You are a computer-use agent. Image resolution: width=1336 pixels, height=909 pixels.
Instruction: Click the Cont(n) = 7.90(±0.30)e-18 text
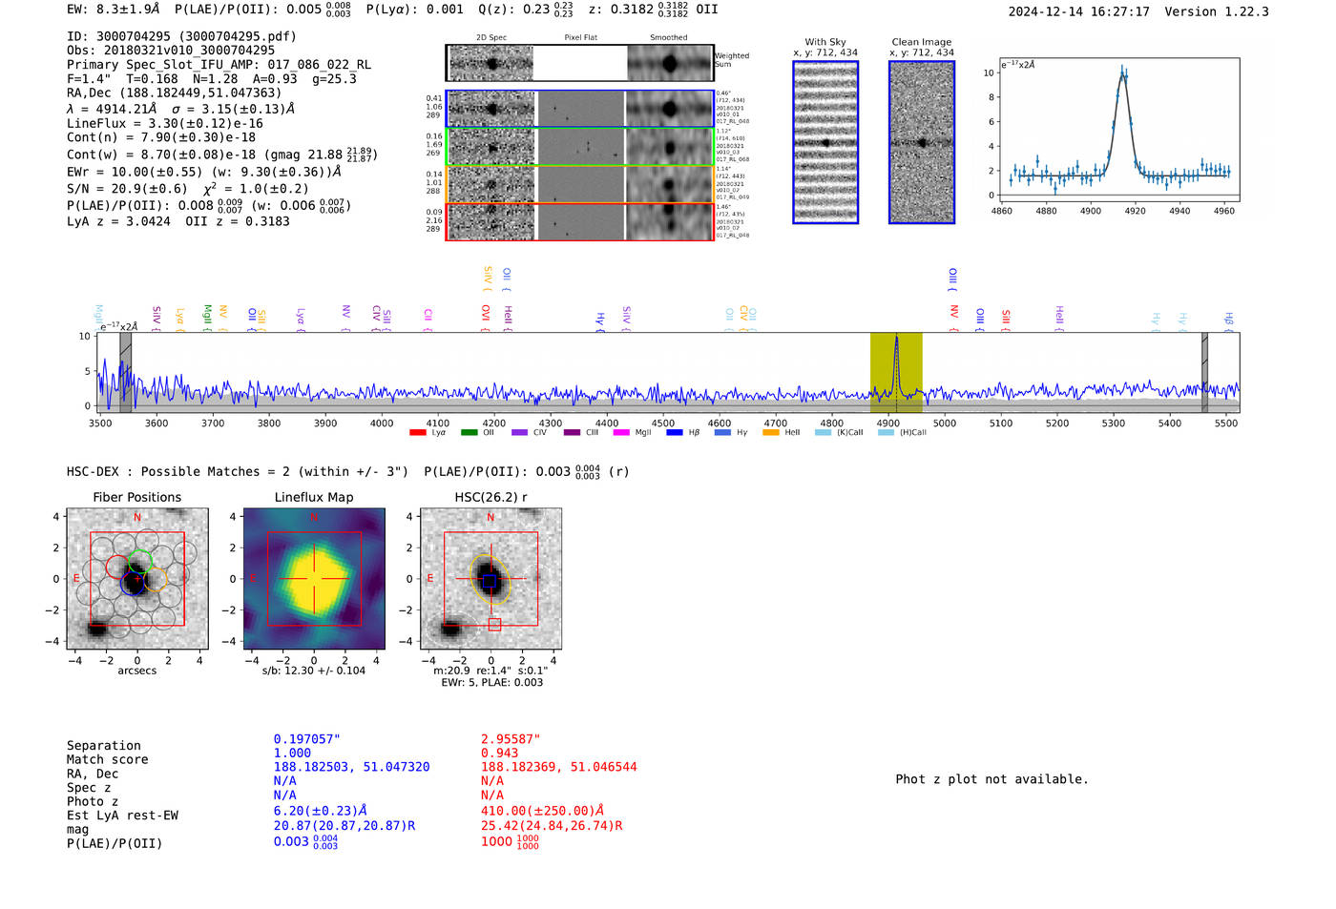161,136
